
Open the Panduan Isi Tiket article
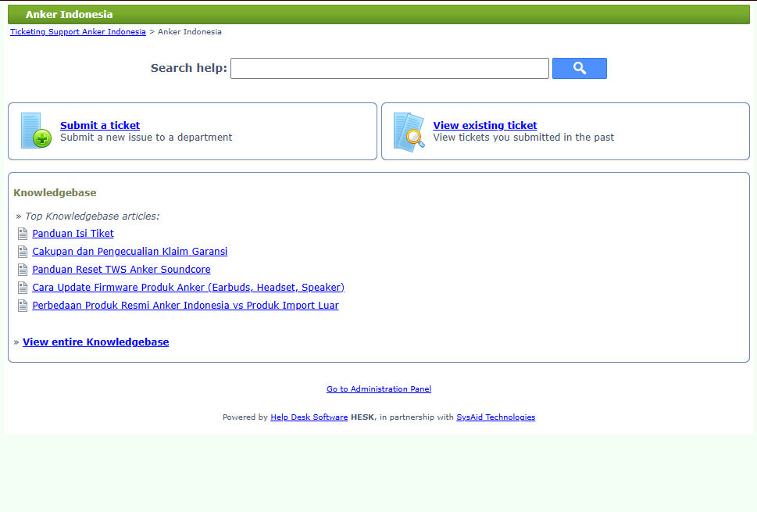click(x=73, y=233)
